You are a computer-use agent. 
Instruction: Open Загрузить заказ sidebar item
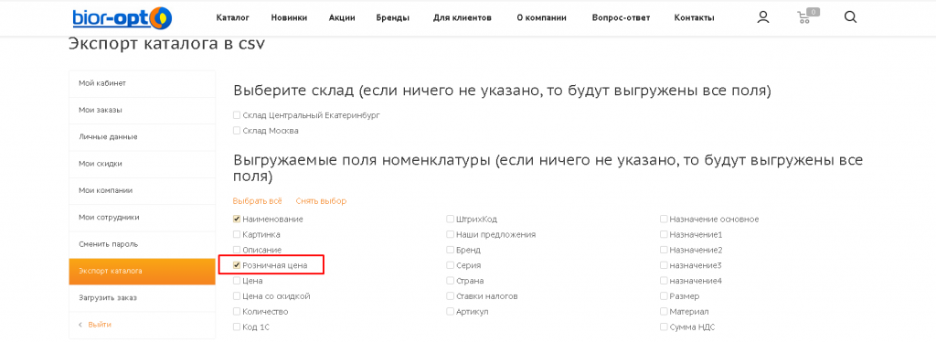(142, 298)
